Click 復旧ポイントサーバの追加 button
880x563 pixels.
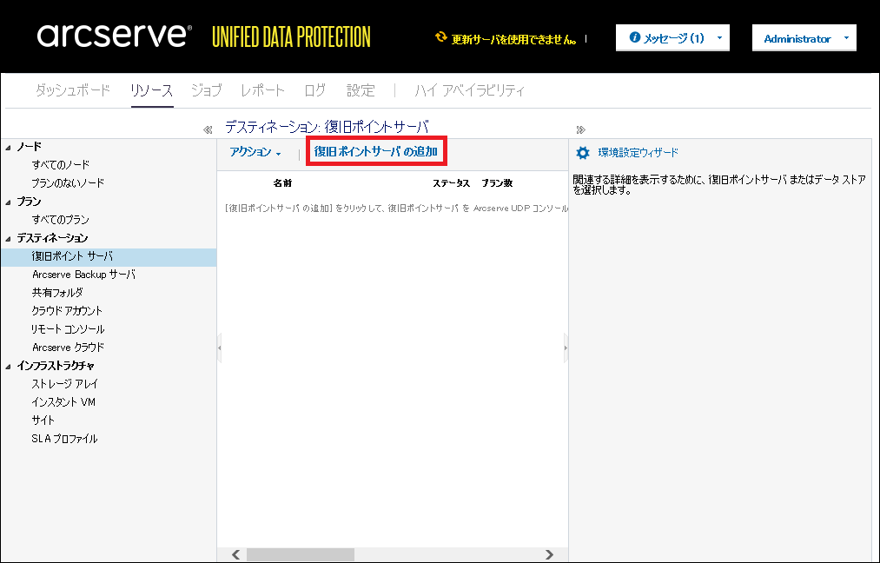376,151
